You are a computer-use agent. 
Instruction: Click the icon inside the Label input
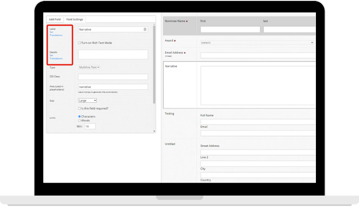click(145, 29)
